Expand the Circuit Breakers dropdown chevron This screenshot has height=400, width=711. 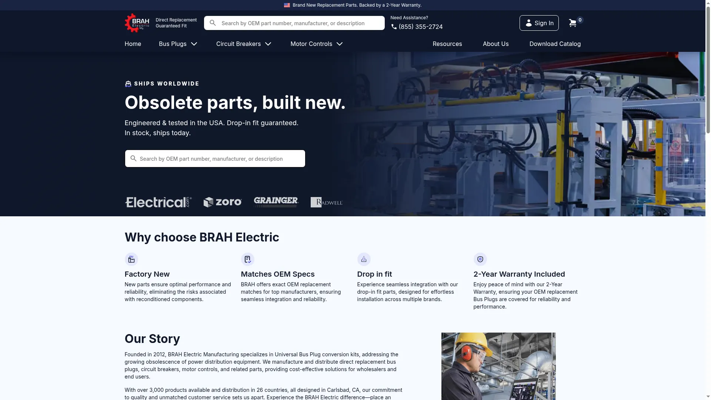click(x=268, y=44)
